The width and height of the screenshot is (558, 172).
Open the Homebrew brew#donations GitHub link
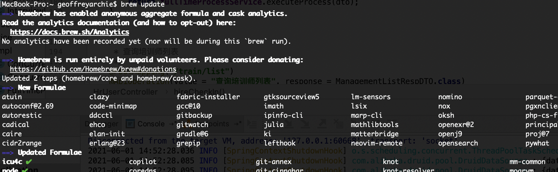coord(93,69)
